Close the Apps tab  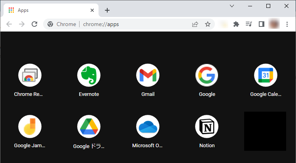pos(92,10)
